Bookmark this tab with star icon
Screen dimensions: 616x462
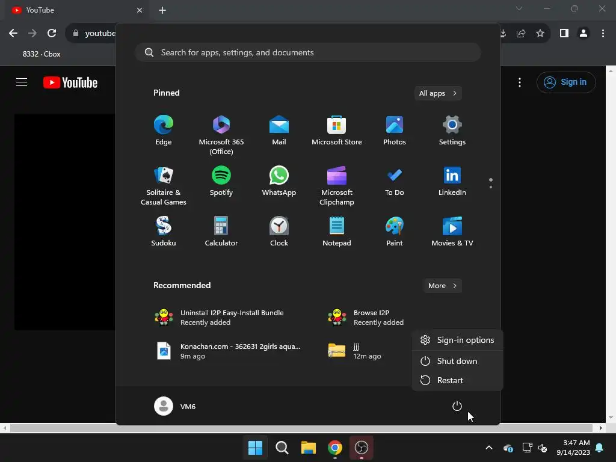click(x=540, y=34)
